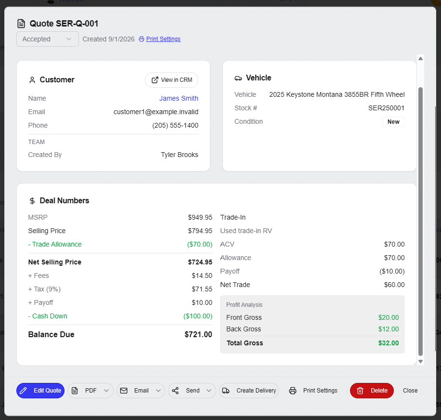Select the Back Gross $12.00 value
The height and width of the screenshot is (420, 441).
(389, 329)
